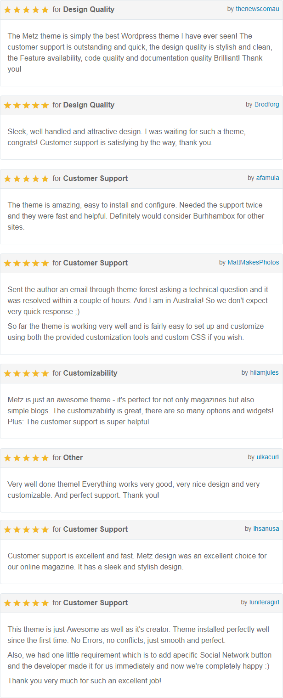Click the fifth star in Brodforg's rating

tap(45, 105)
